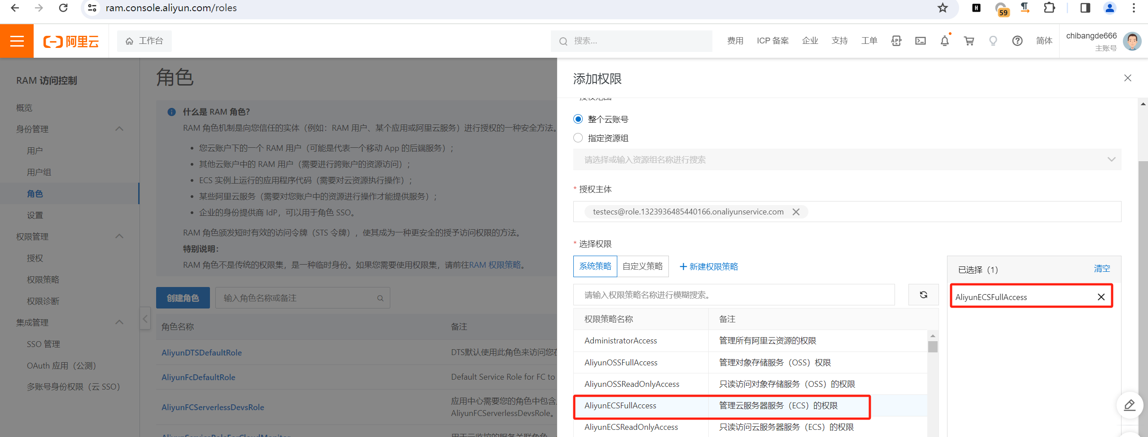Click the H extension icon in browser toolbar

[x=976, y=8]
